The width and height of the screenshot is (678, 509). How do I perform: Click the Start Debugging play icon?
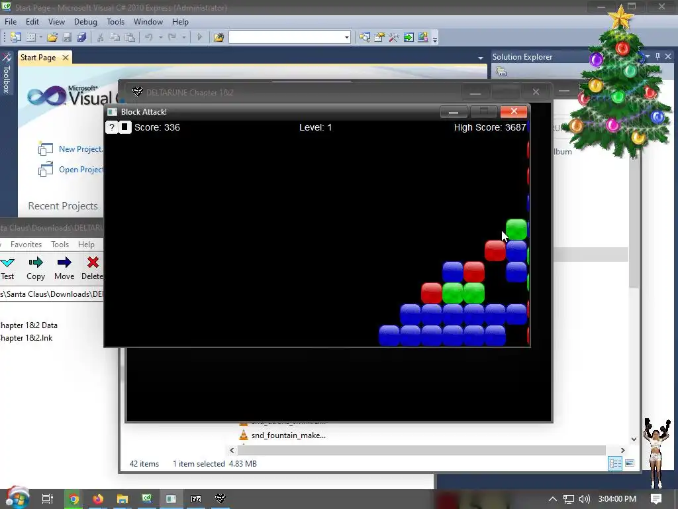coord(200,38)
